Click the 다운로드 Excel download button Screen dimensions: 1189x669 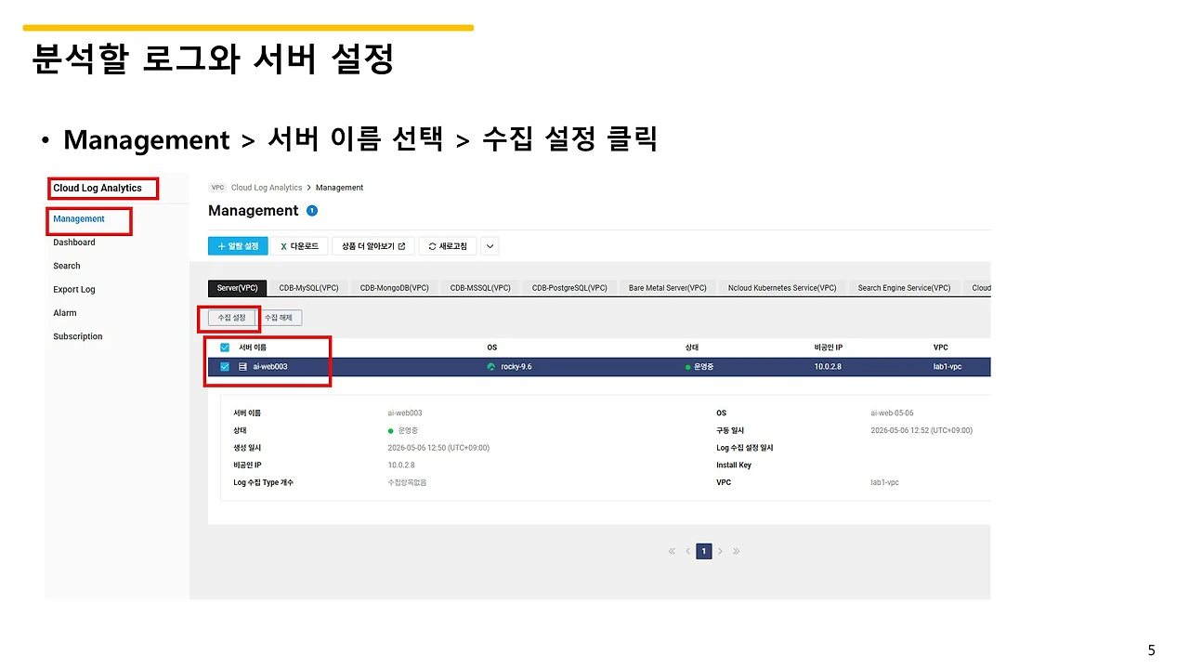tap(299, 246)
